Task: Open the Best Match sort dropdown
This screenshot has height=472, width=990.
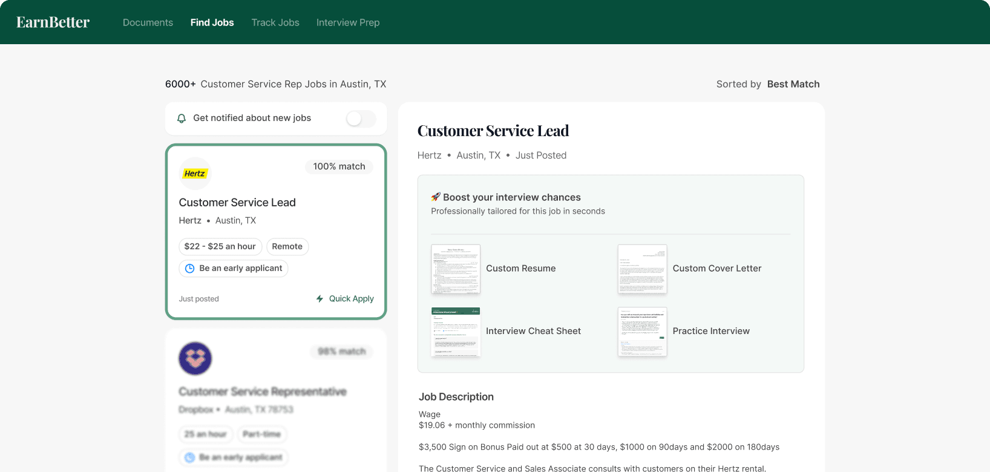Action: pyautogui.click(x=793, y=84)
